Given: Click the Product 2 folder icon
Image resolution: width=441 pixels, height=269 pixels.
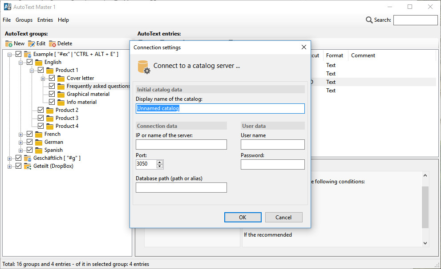Looking at the screenshot, I should (50, 110).
